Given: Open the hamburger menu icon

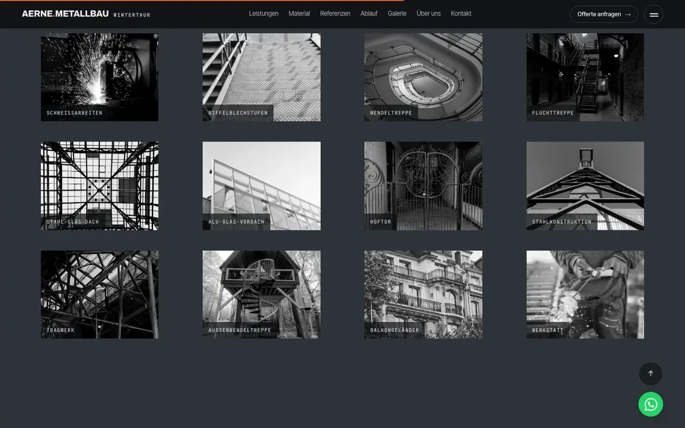Looking at the screenshot, I should [x=654, y=14].
